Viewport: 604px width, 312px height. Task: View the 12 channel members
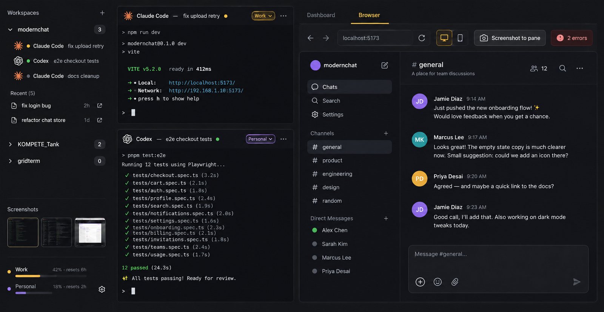tap(539, 68)
